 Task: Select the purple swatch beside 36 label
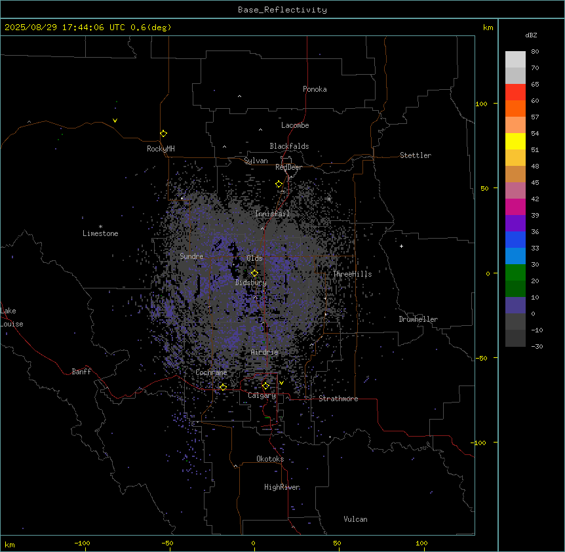pos(515,224)
